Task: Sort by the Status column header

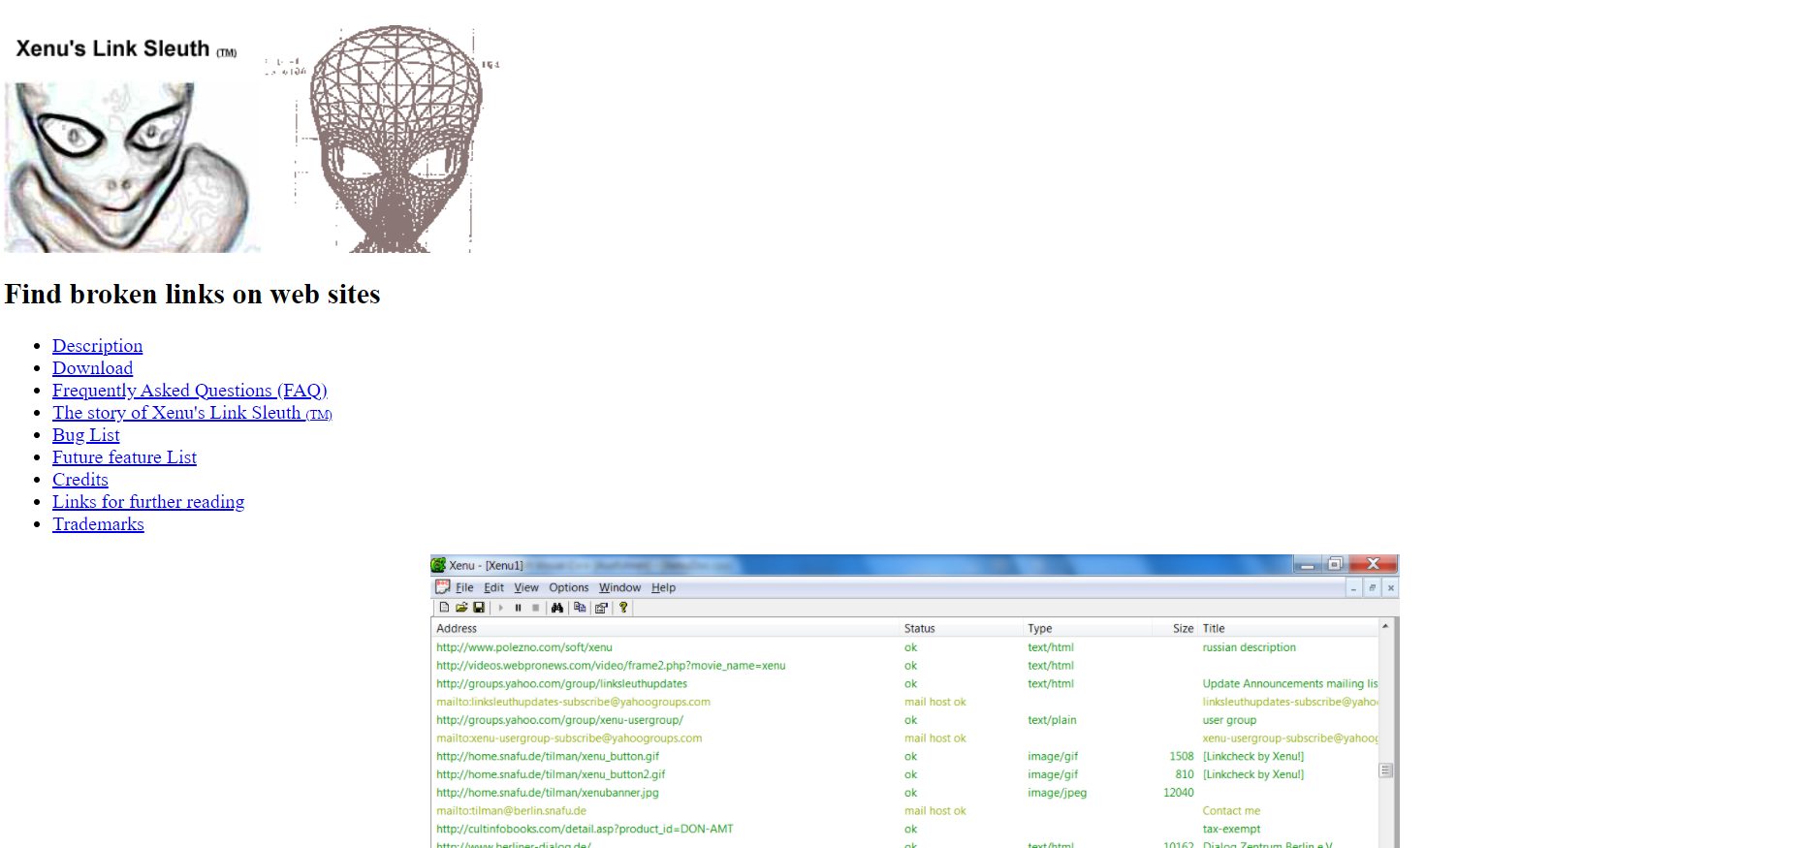Action: coord(919,628)
